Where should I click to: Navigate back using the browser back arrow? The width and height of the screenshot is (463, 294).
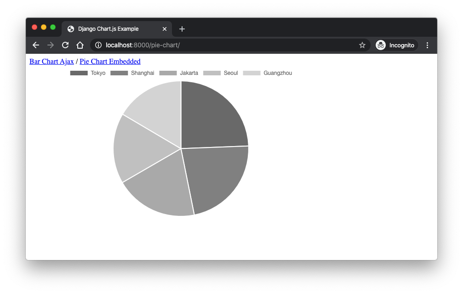(x=35, y=45)
